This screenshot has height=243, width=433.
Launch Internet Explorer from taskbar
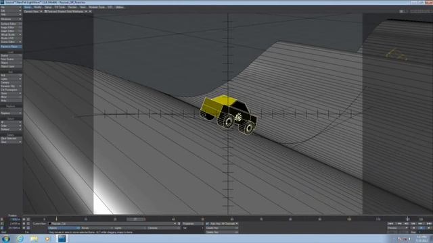20,238
